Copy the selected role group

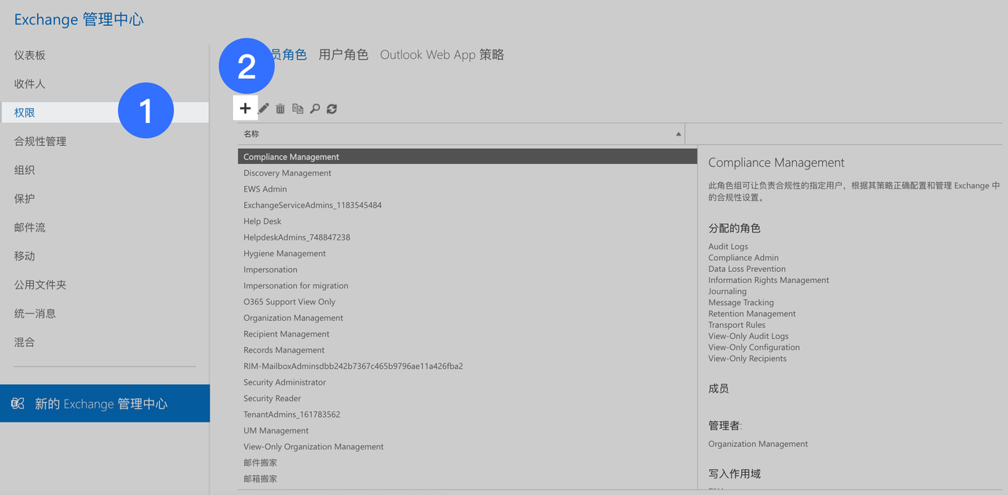coord(297,108)
